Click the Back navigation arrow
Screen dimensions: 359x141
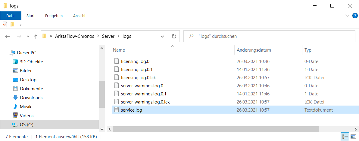point(8,36)
